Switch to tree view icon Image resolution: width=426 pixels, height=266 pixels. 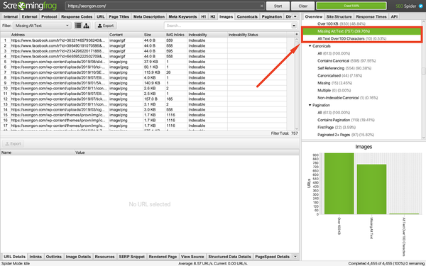(x=87, y=26)
